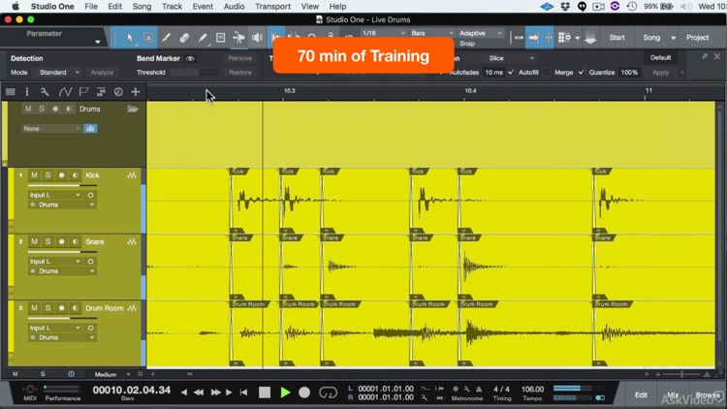This screenshot has width=727, height=409.
Task: Select the Bend tool
Action: point(238,38)
